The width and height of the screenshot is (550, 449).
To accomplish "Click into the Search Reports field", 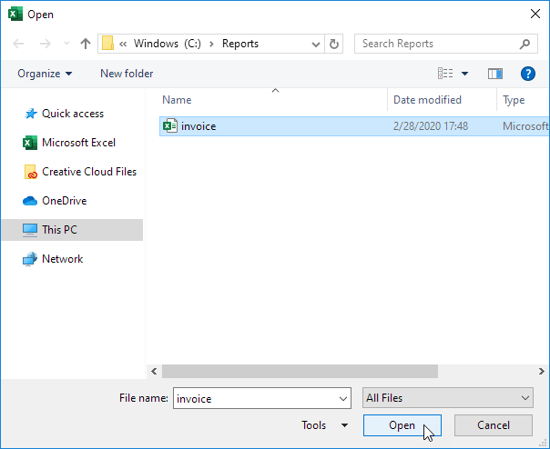I will click(437, 44).
